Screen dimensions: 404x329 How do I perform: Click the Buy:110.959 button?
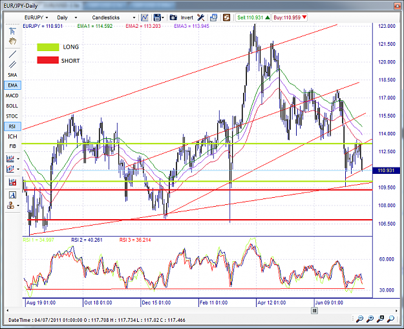point(290,17)
